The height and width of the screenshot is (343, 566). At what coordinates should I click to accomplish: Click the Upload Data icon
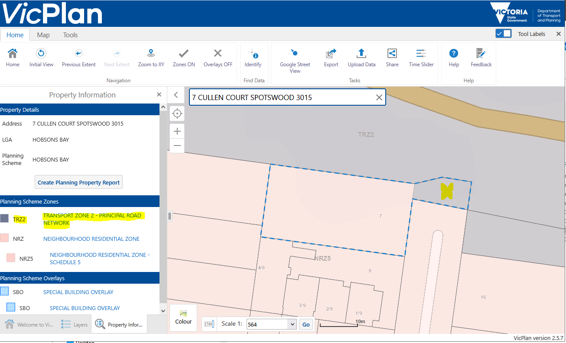(361, 54)
